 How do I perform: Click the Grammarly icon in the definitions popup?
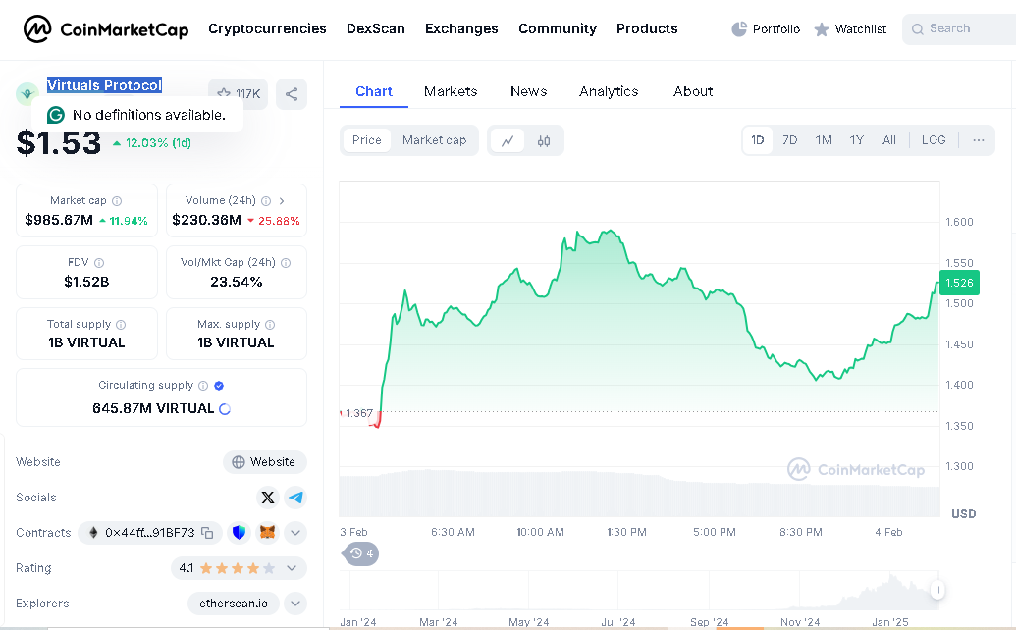click(56, 115)
